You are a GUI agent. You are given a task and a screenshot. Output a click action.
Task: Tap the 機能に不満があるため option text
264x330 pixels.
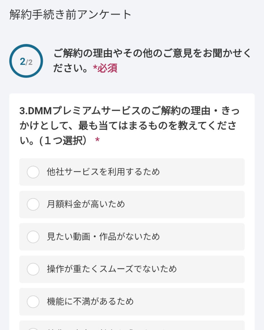(x=90, y=302)
